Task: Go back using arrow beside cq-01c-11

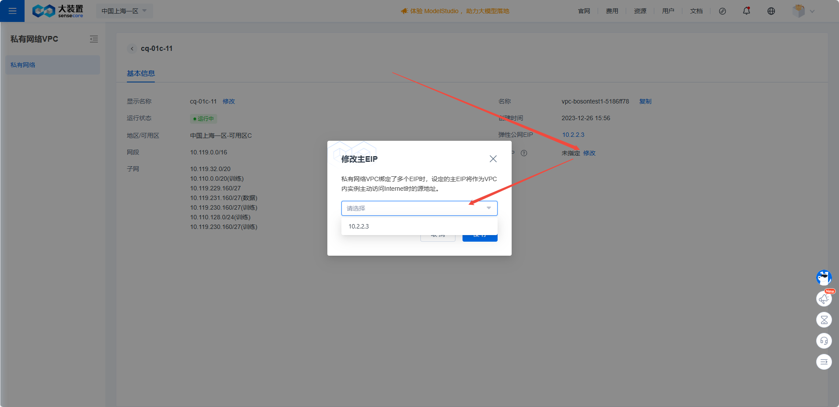Action: 132,49
